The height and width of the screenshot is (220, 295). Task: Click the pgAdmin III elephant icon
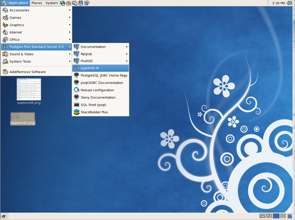pyautogui.click(x=76, y=68)
